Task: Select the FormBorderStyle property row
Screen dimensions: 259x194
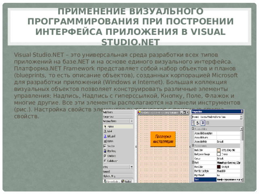Action: [x=217, y=171]
